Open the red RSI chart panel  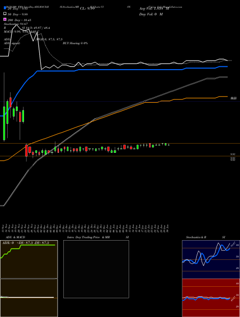click(211, 298)
